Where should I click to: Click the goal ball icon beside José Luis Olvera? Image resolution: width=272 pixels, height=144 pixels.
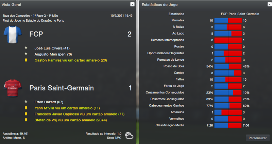click(26, 48)
